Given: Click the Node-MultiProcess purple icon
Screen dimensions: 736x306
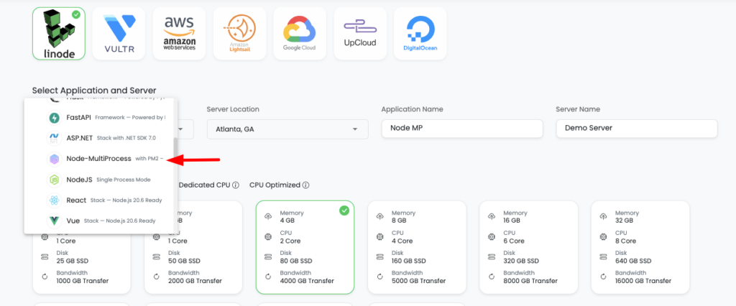Looking at the screenshot, I should tap(55, 159).
